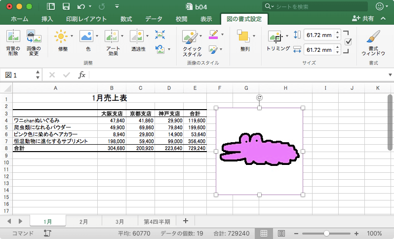This screenshot has width=394, height=239.
Task: Click the 背景の削除 (remove background) icon
Action: [x=13, y=36]
